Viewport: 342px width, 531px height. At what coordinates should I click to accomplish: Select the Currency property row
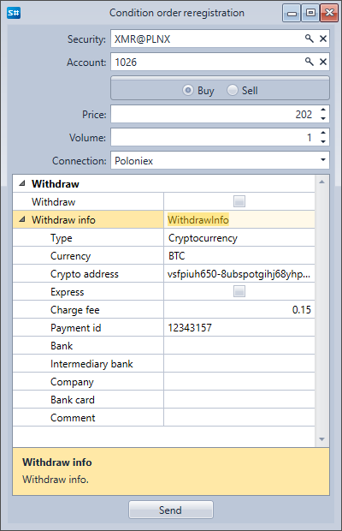tap(163, 256)
